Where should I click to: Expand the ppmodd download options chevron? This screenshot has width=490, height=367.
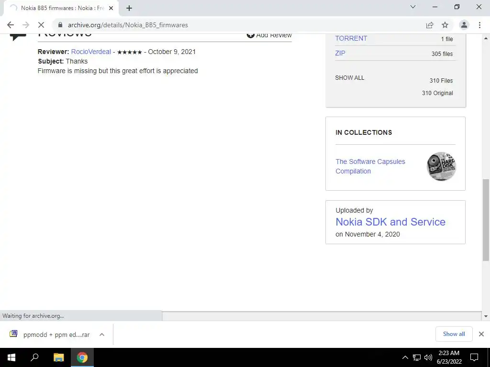coord(102,335)
